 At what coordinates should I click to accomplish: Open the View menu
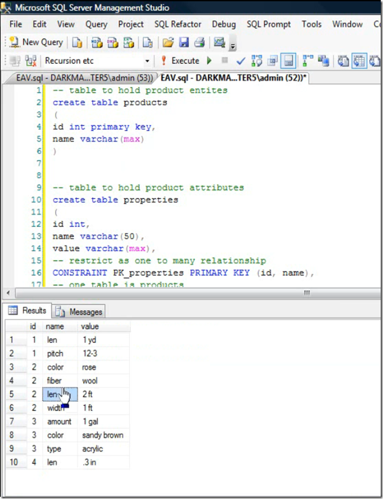[66, 24]
